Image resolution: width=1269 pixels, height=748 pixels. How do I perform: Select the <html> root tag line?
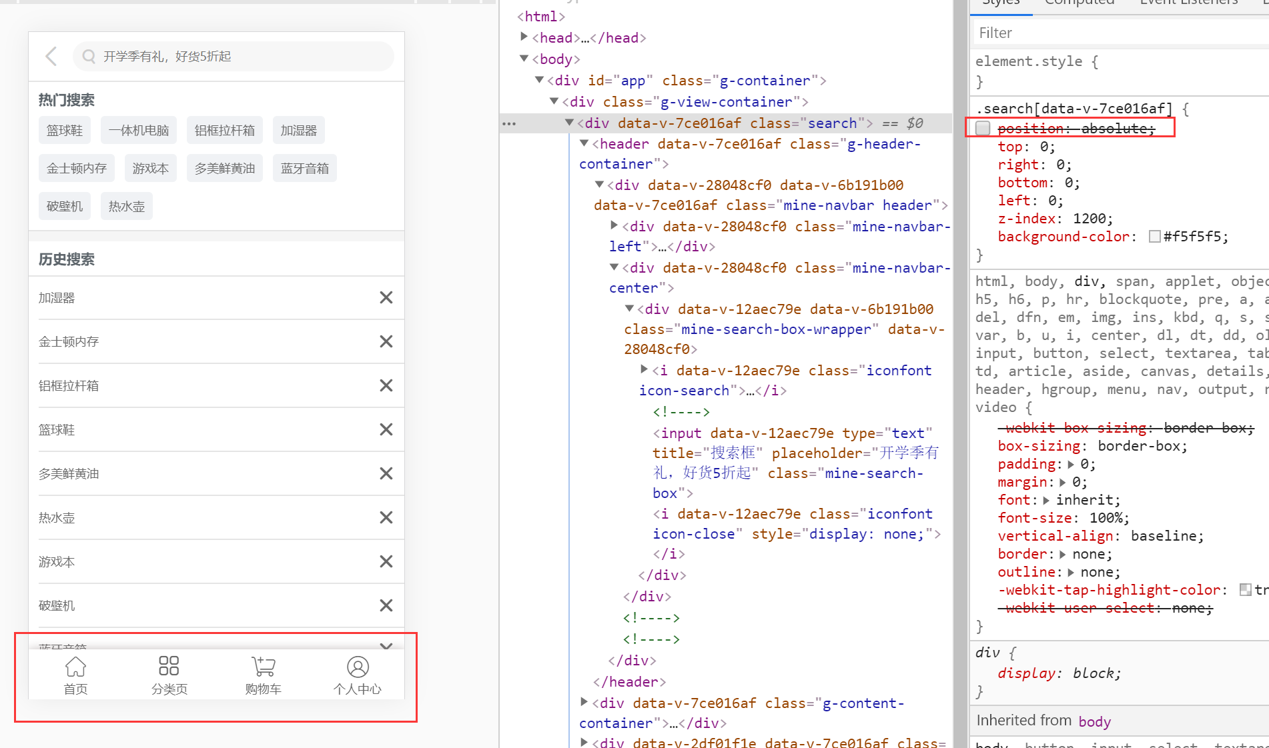tap(541, 17)
